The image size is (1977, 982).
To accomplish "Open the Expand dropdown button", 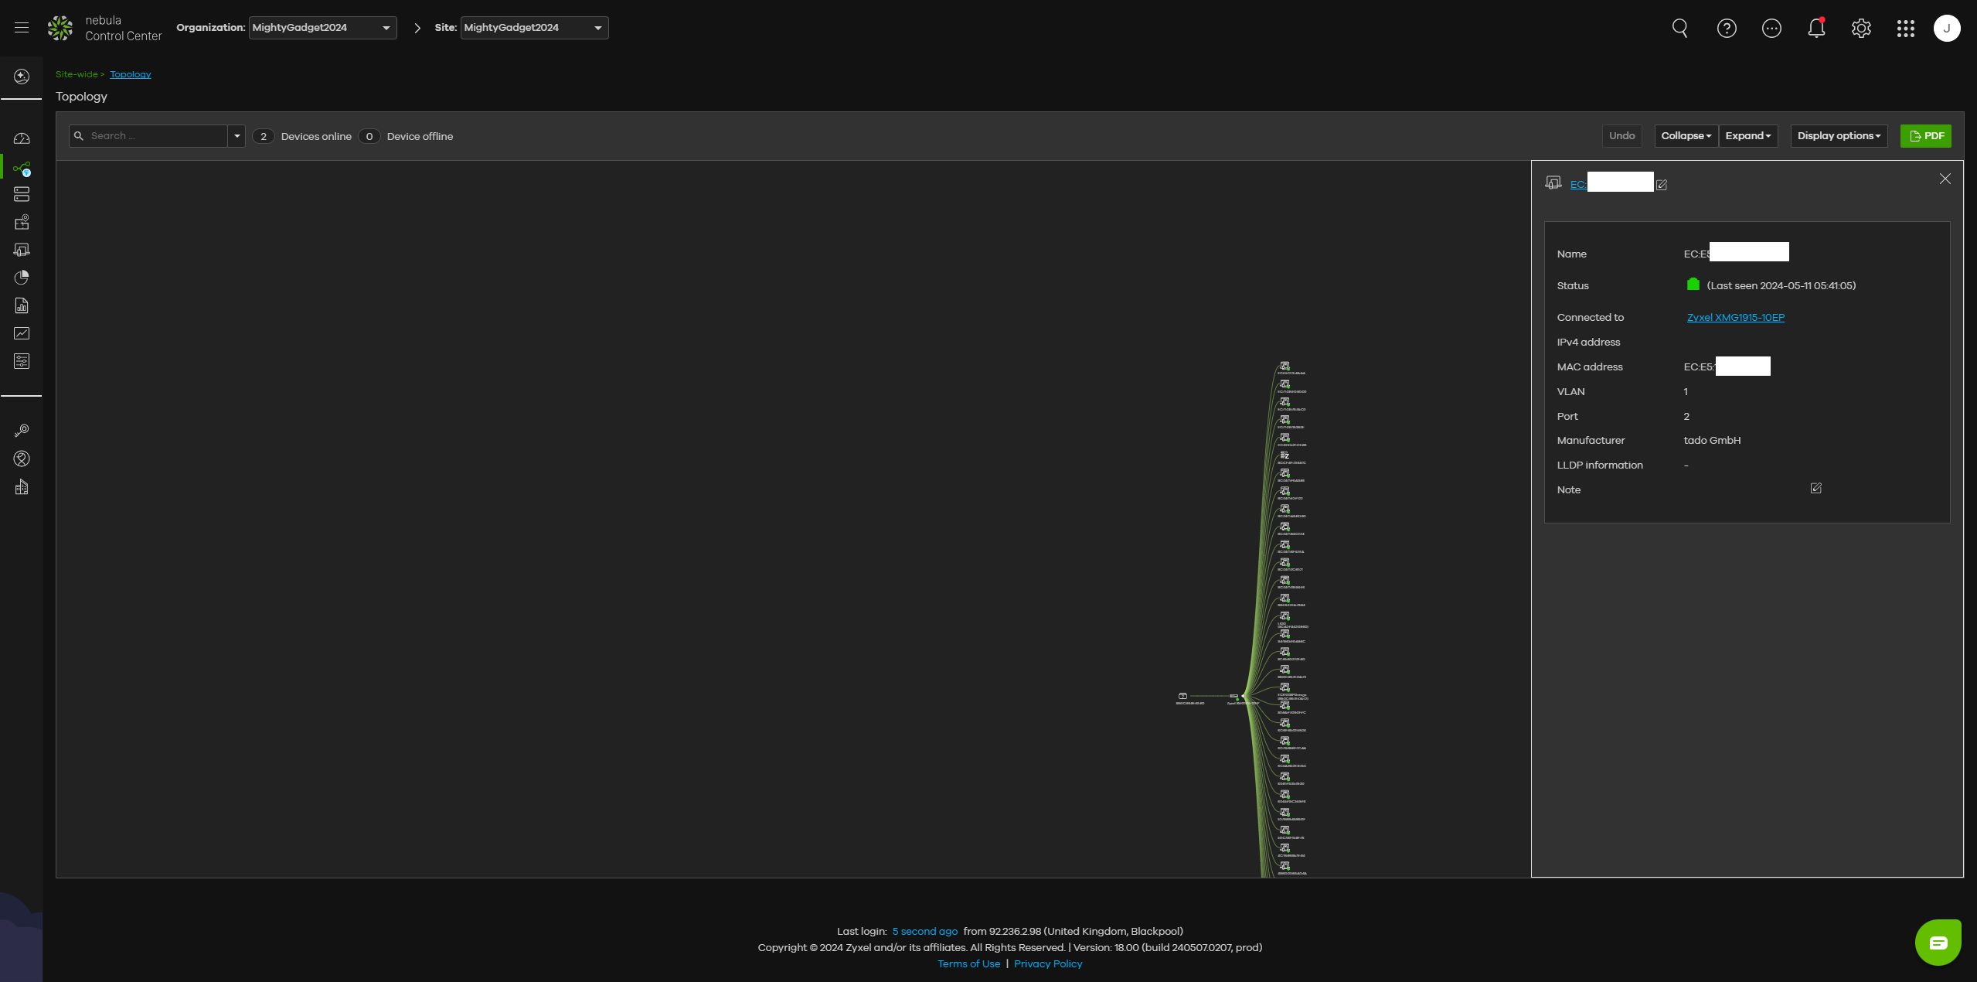I will point(1747,136).
